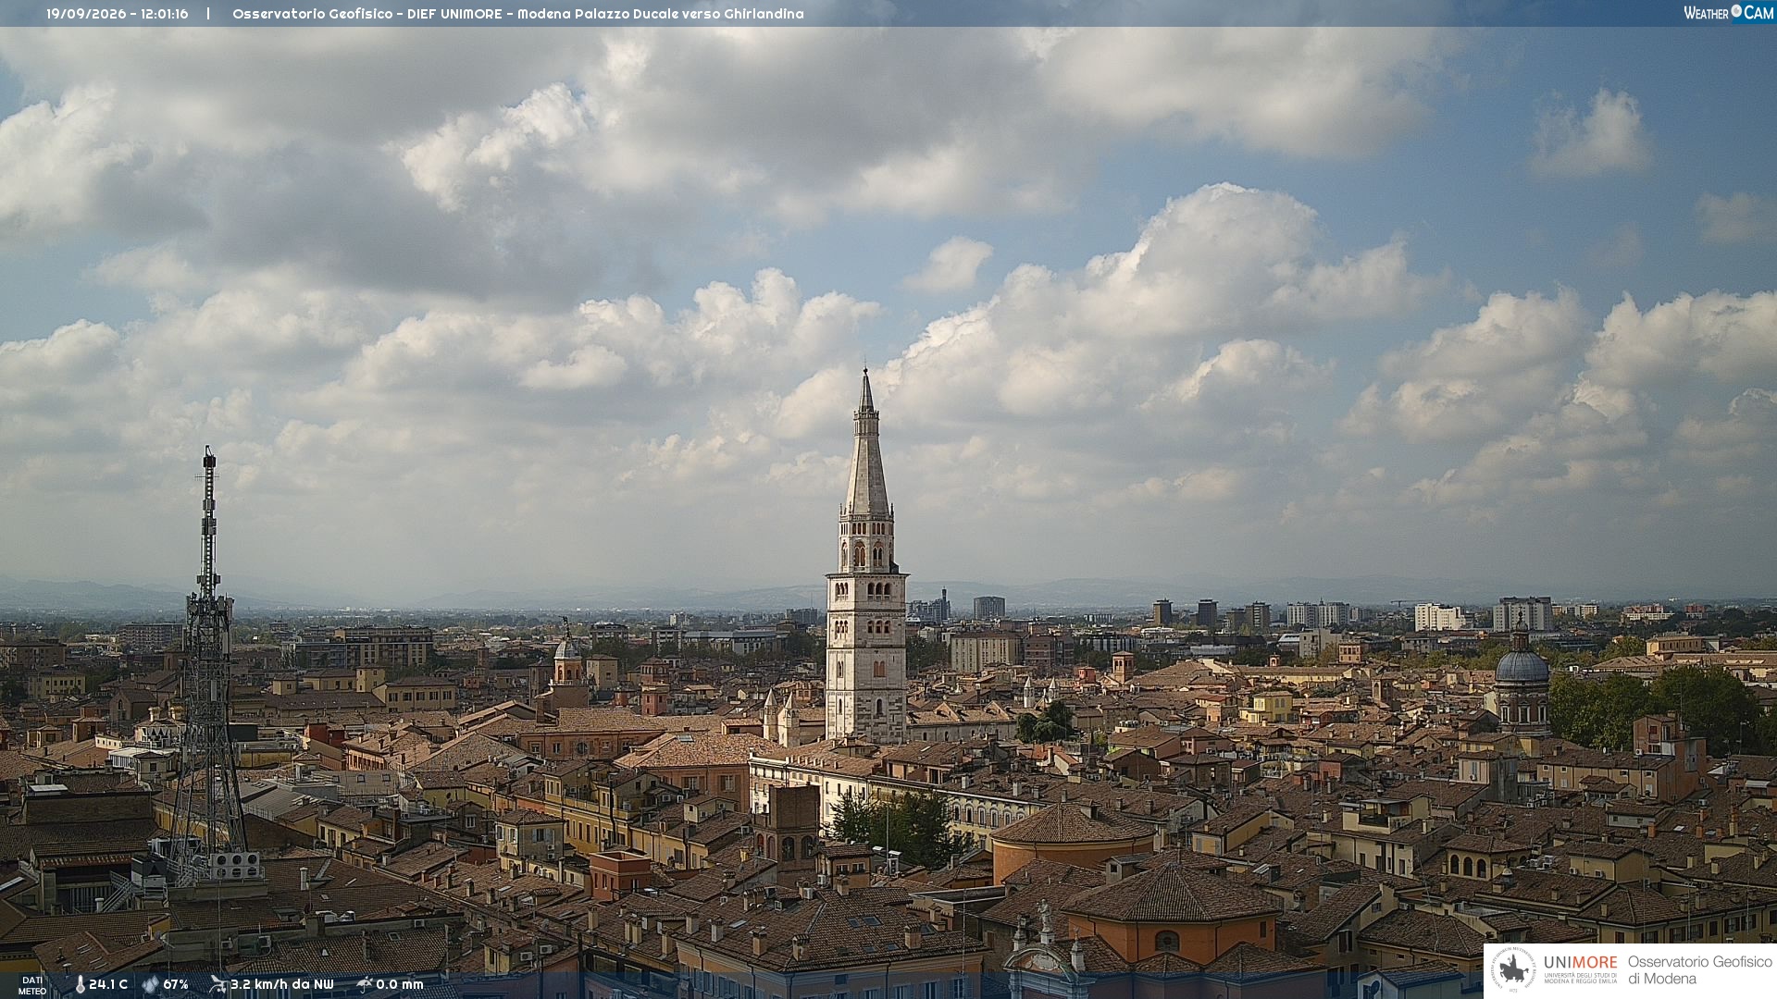Click the wind vane anemometer icon

click(x=217, y=984)
